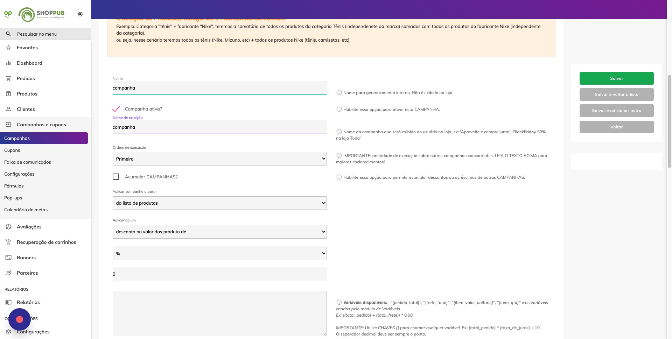Click the Banners image icon
The image size is (672, 339).
tap(8, 257)
